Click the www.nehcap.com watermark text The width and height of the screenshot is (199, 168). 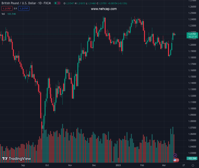pyautogui.click(x=104, y=9)
